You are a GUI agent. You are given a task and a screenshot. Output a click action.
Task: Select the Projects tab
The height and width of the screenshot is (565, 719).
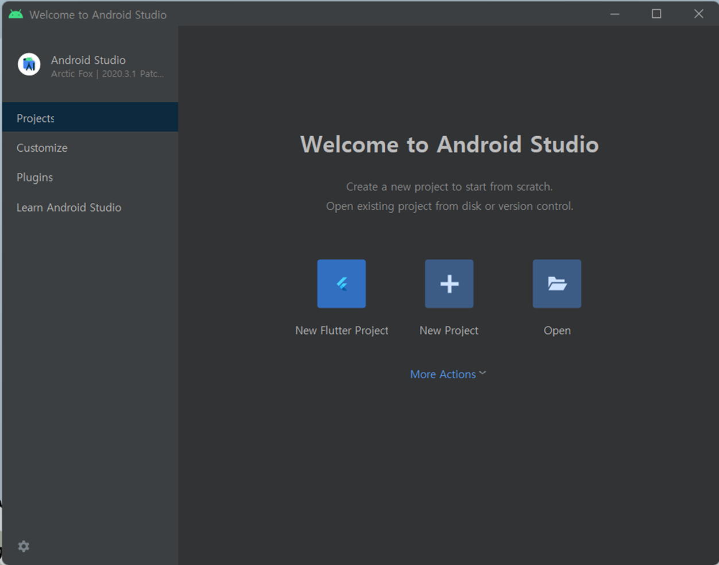tap(90, 117)
